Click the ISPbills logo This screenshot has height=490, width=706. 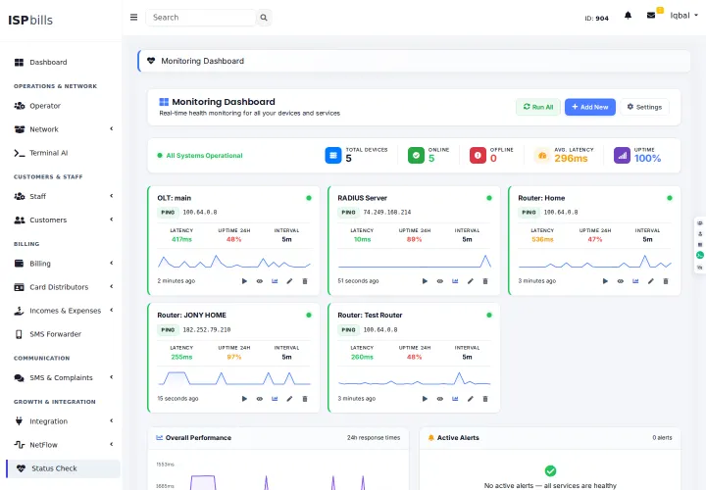[30, 21]
